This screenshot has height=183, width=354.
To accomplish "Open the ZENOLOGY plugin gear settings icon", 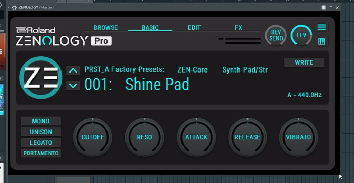I will 14,8.
